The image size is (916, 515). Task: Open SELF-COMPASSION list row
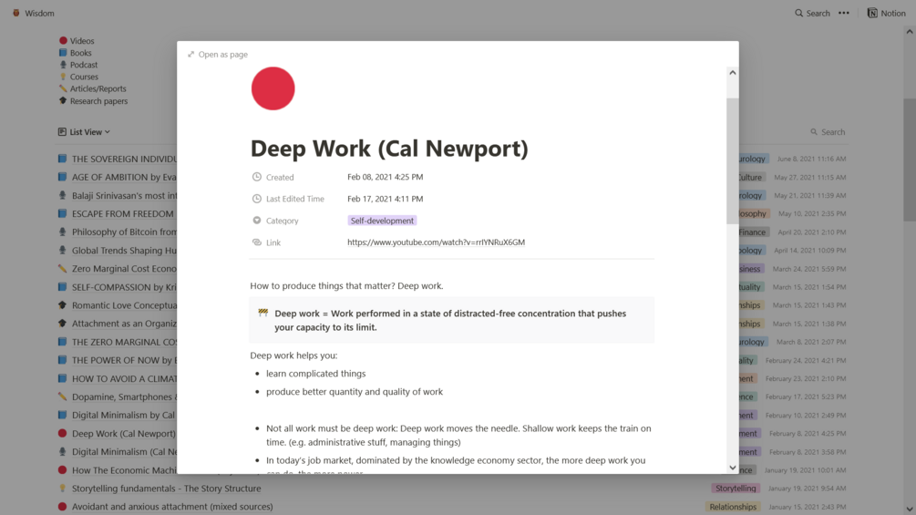point(124,287)
